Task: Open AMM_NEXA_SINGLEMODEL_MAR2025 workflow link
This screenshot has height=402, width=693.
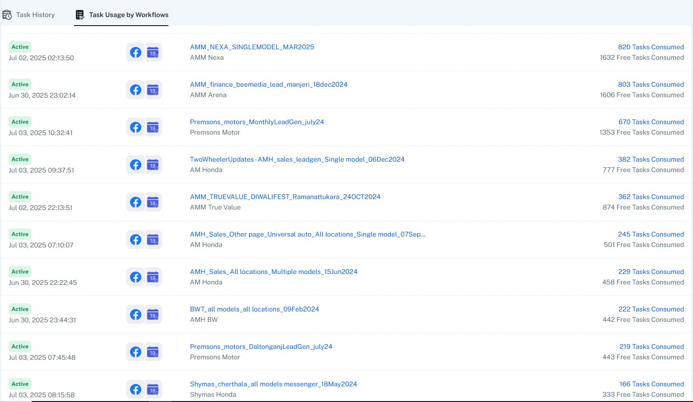Action: pos(252,47)
